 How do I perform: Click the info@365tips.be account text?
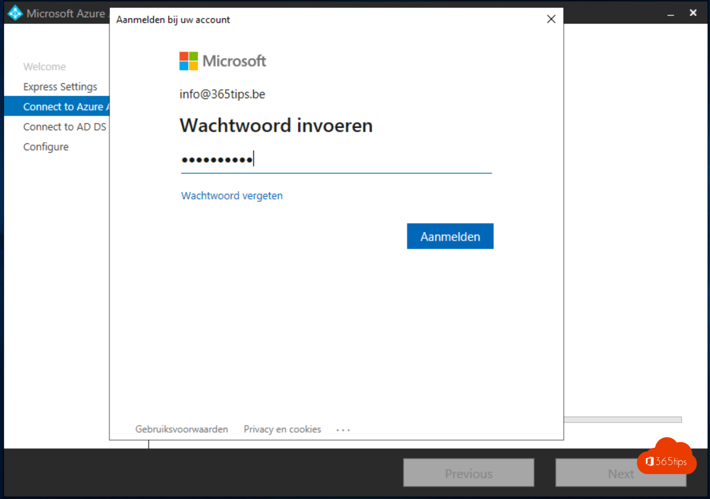pyautogui.click(x=222, y=94)
